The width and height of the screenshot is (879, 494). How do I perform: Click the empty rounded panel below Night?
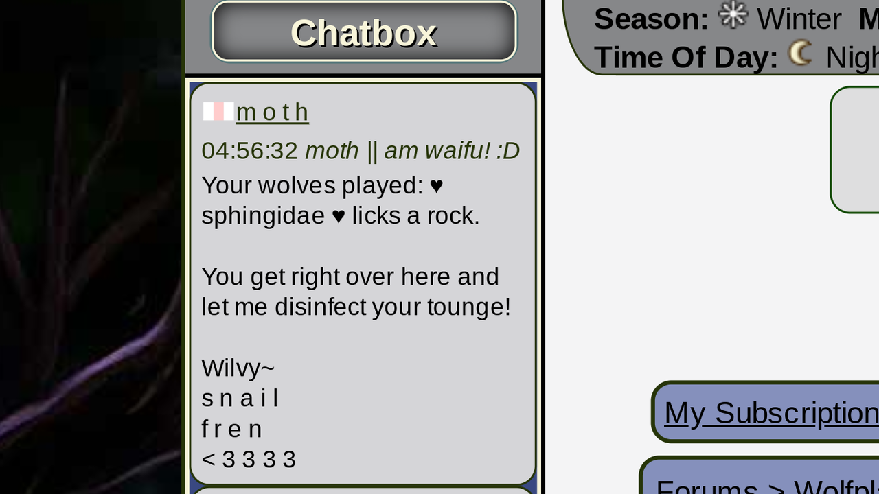(x=855, y=150)
